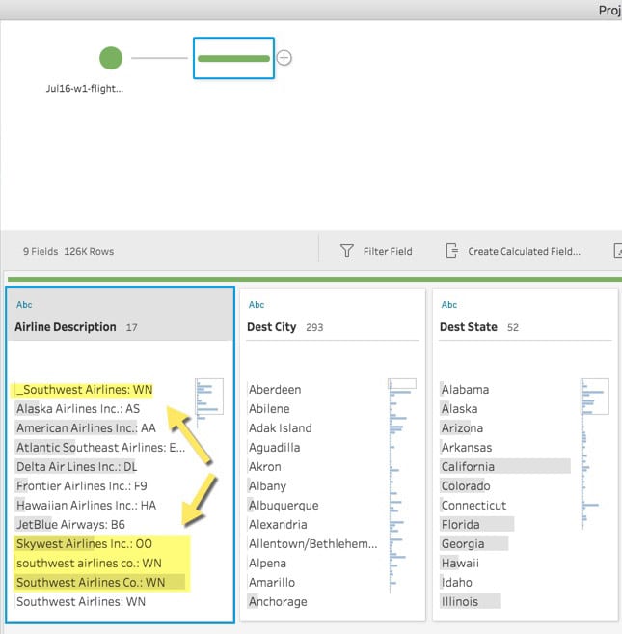Select Allentown/Bethlehem in Dest City
The image size is (622, 634).
pyautogui.click(x=312, y=544)
